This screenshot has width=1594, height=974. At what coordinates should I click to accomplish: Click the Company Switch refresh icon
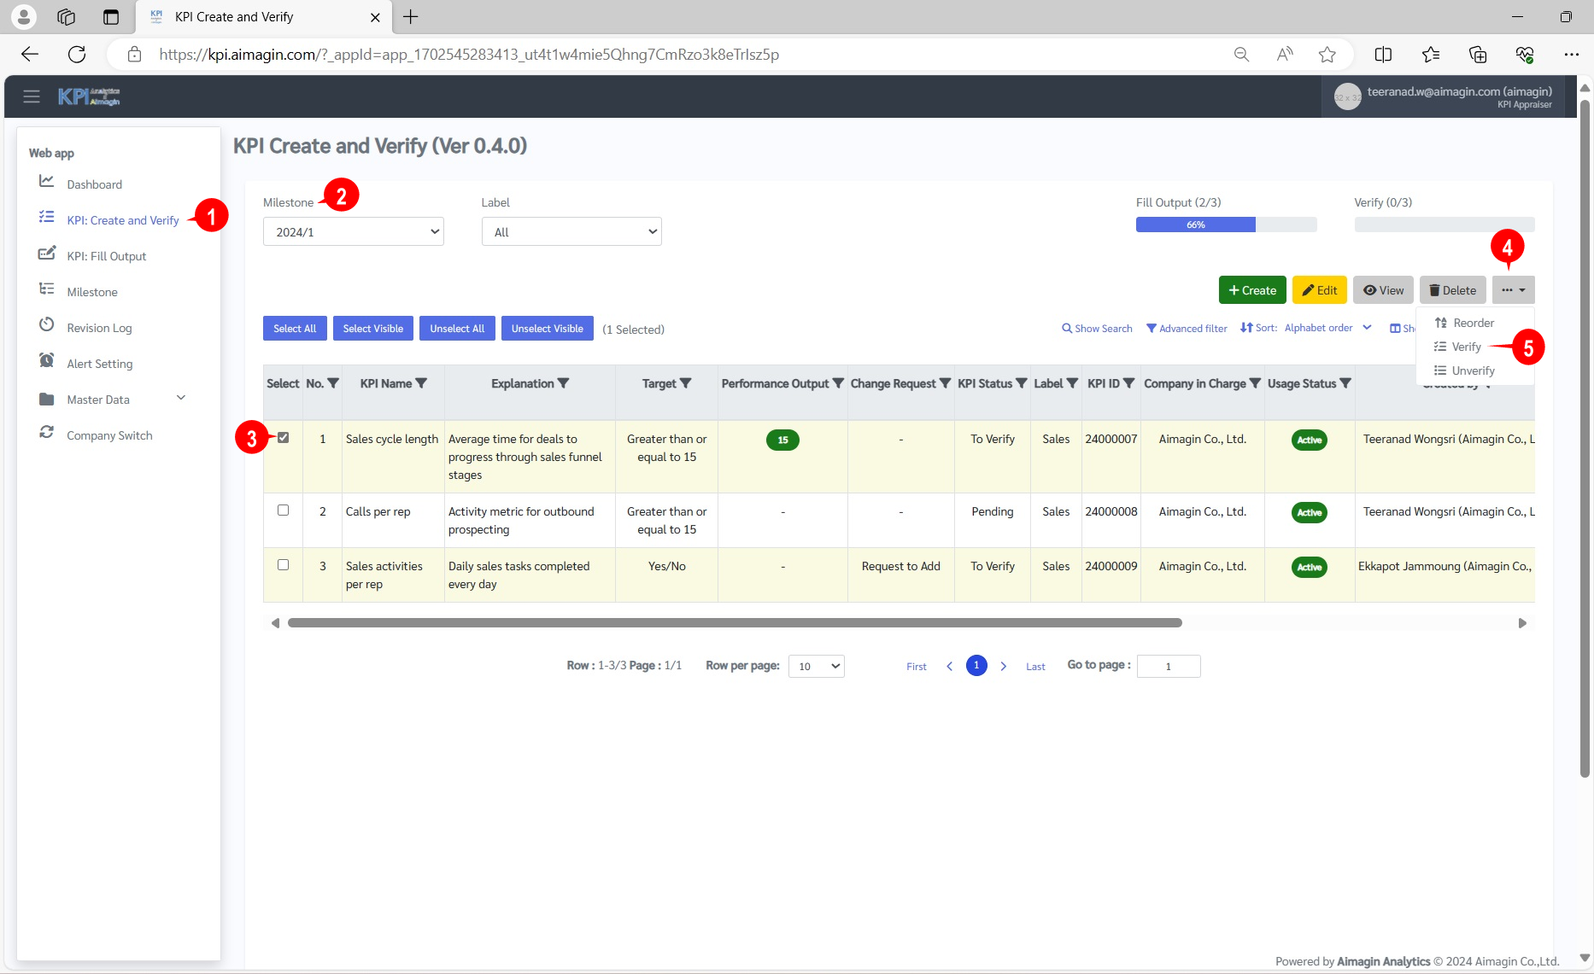click(47, 433)
